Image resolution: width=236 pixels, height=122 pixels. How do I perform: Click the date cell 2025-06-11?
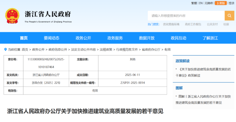click(132, 75)
